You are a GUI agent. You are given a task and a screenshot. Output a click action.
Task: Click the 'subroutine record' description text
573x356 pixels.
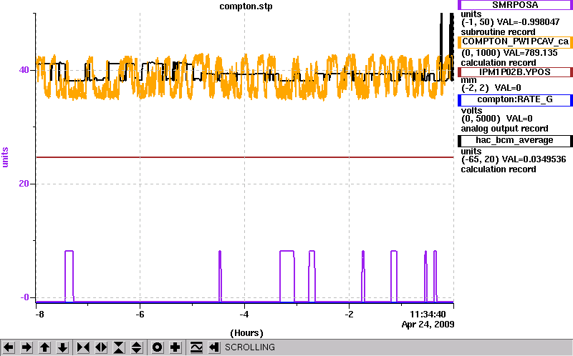point(498,32)
